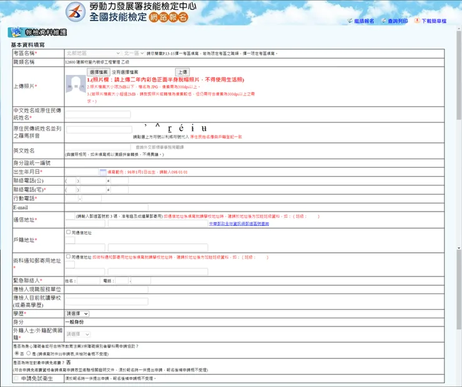Click the 聯絡電話(公) extension field
462x387 pixels.
(120, 181)
